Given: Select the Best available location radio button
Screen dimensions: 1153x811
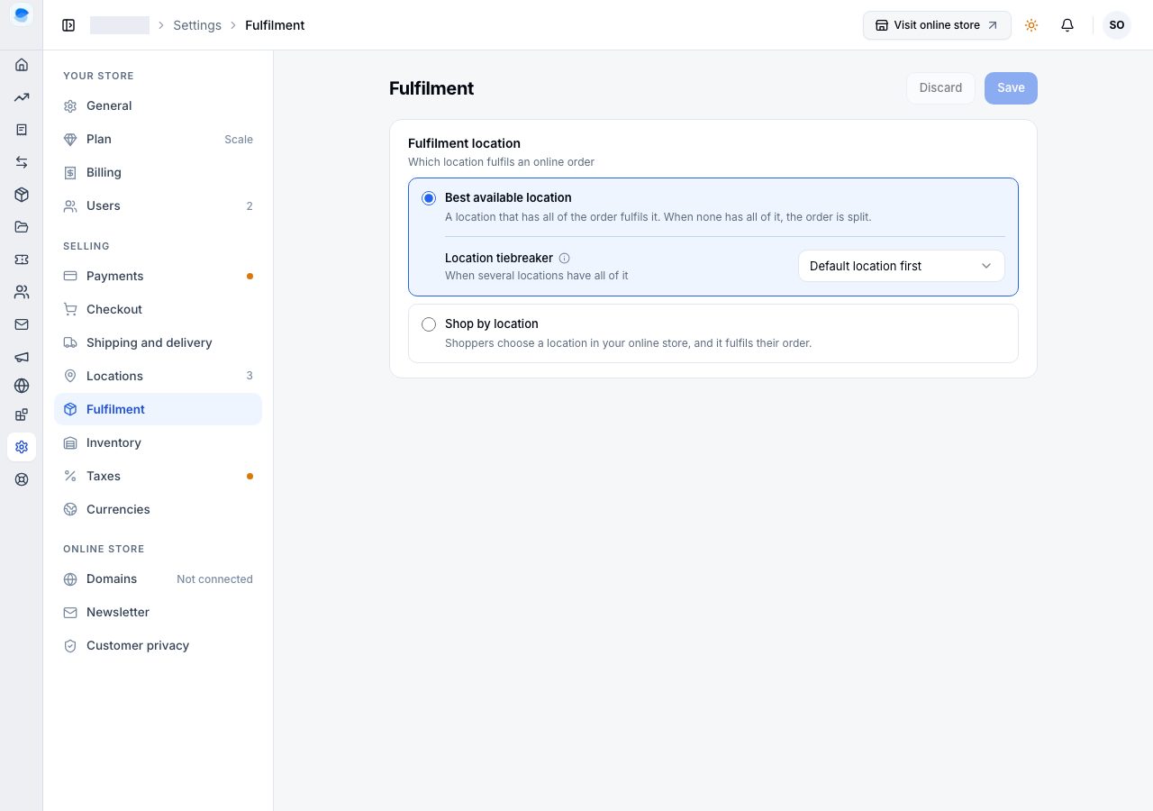Looking at the screenshot, I should coord(429,198).
